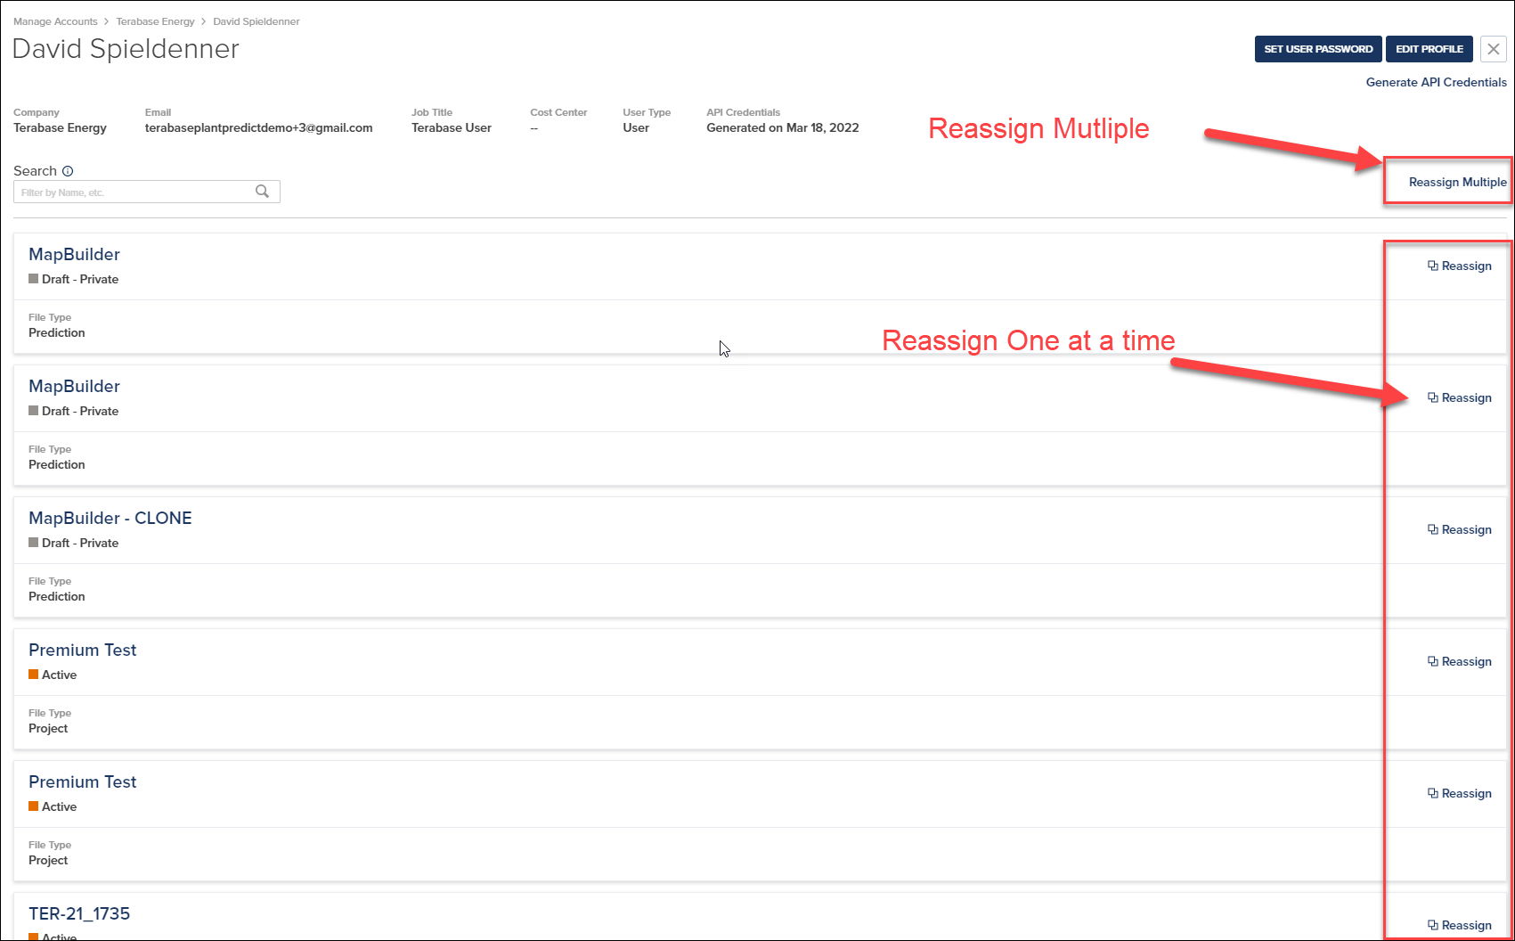Open Reassign Multiple
The width and height of the screenshot is (1515, 941).
(x=1457, y=182)
